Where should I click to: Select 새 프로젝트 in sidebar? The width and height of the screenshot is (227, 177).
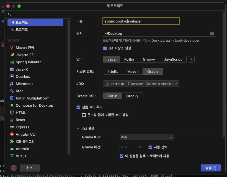tap(35, 22)
